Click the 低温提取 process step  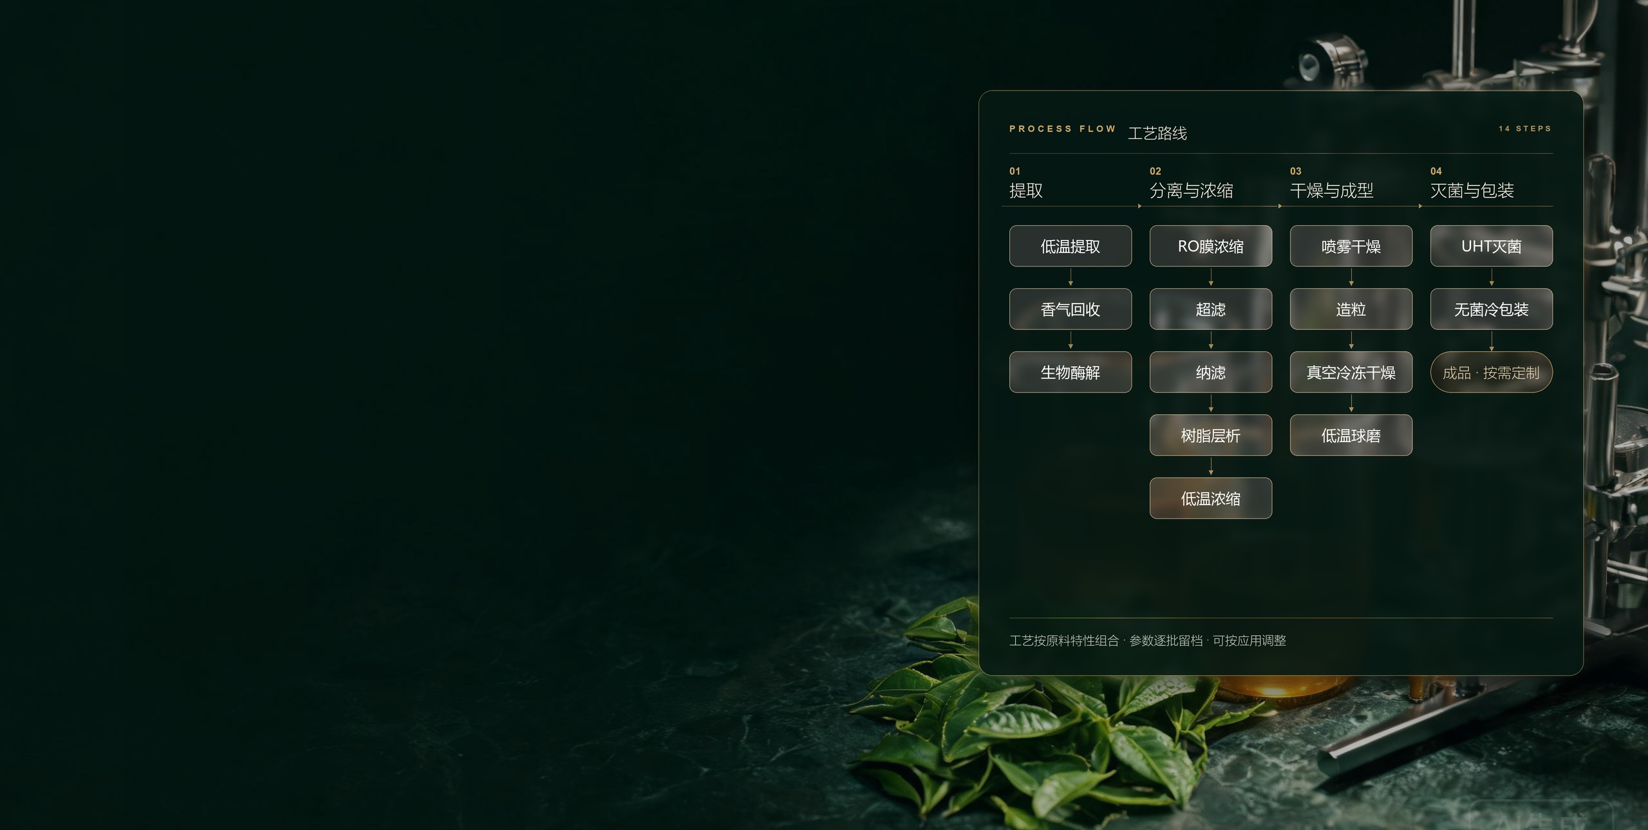(1070, 246)
